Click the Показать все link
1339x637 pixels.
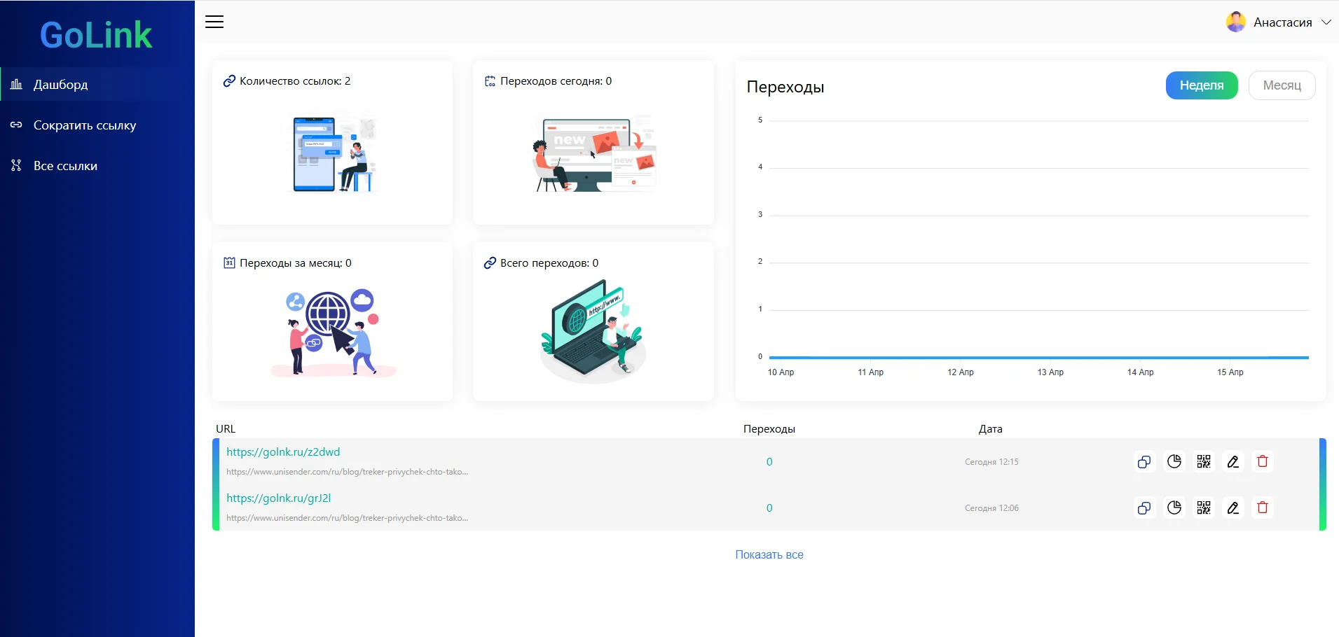[769, 554]
